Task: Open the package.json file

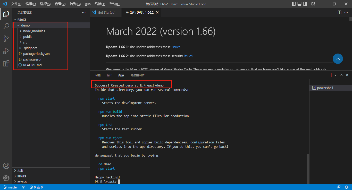Action: [51, 59]
